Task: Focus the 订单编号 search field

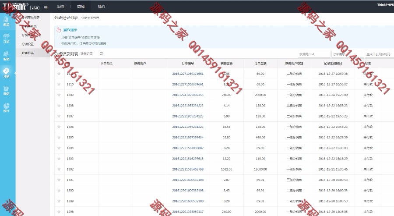Action: coord(348,54)
